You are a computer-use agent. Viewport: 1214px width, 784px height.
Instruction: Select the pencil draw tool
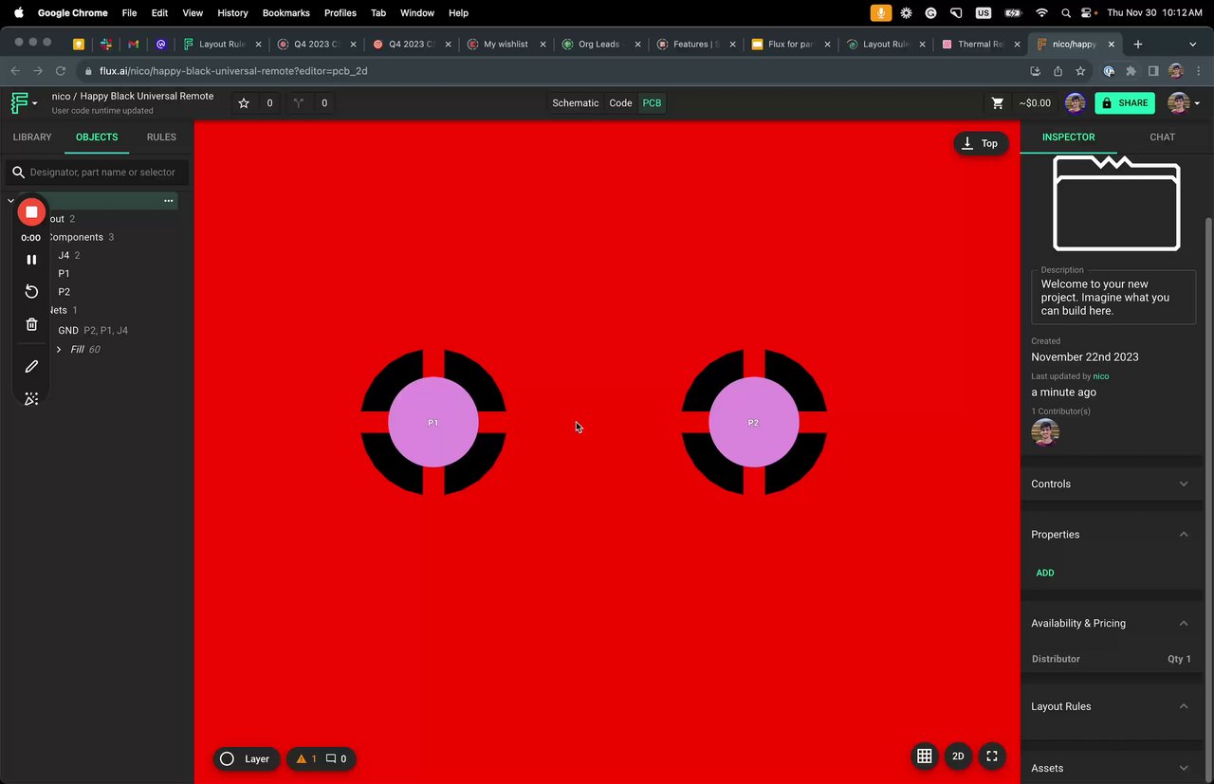tap(31, 366)
